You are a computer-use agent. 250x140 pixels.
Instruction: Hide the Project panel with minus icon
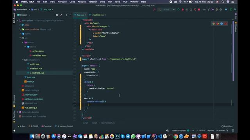pyautogui.click(x=70, y=15)
